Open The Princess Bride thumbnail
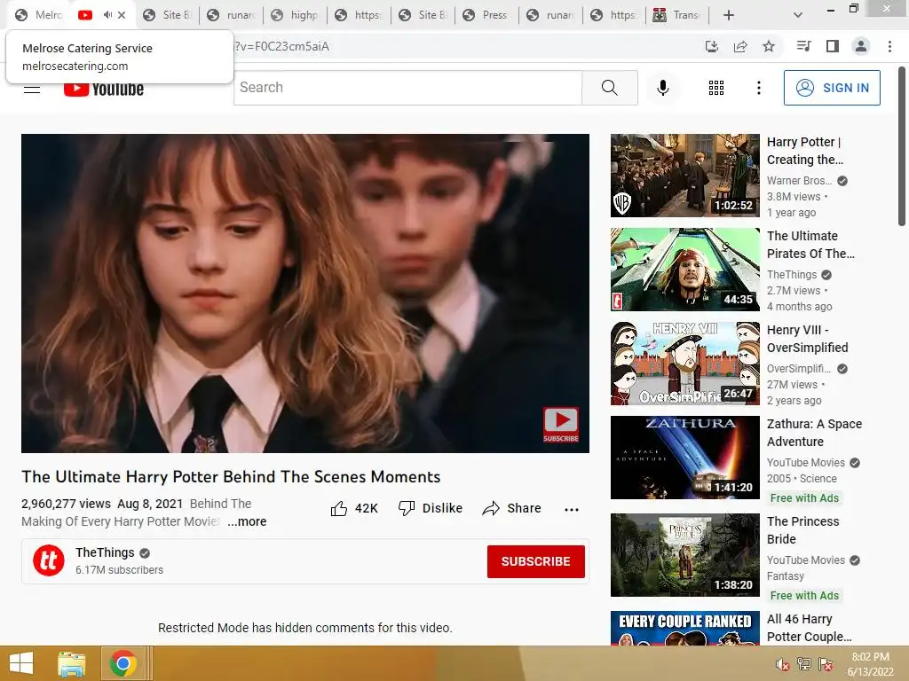909x681 pixels. tap(685, 555)
